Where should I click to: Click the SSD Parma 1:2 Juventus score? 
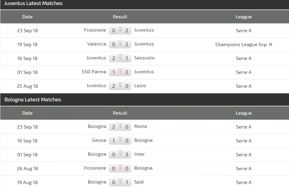click(120, 72)
